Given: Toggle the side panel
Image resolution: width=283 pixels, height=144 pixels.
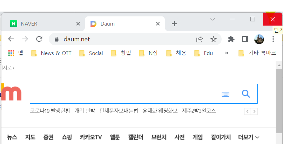Looking at the screenshot, I should pyautogui.click(x=245, y=39).
